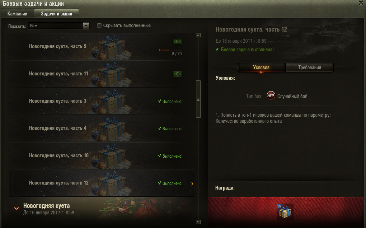Viewport: 366px width, 228px height.
Task: Switch to the Кампании tab
Action: 17,14
